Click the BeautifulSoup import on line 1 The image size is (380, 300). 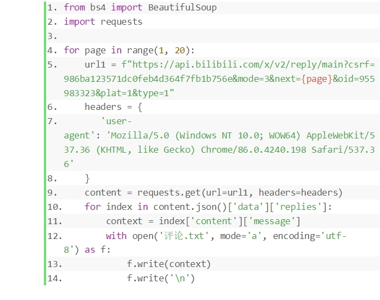pos(182,8)
